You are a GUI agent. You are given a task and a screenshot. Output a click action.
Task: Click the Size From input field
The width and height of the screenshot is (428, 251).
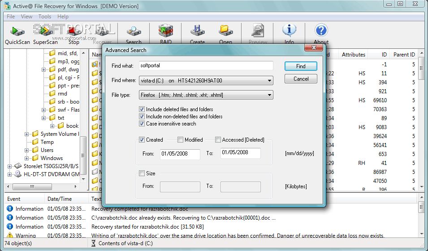click(180, 187)
